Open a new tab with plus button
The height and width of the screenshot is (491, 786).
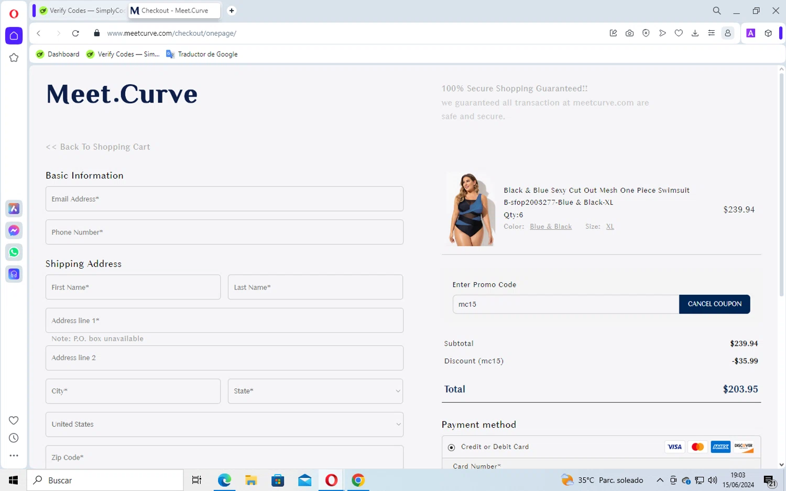point(232,10)
